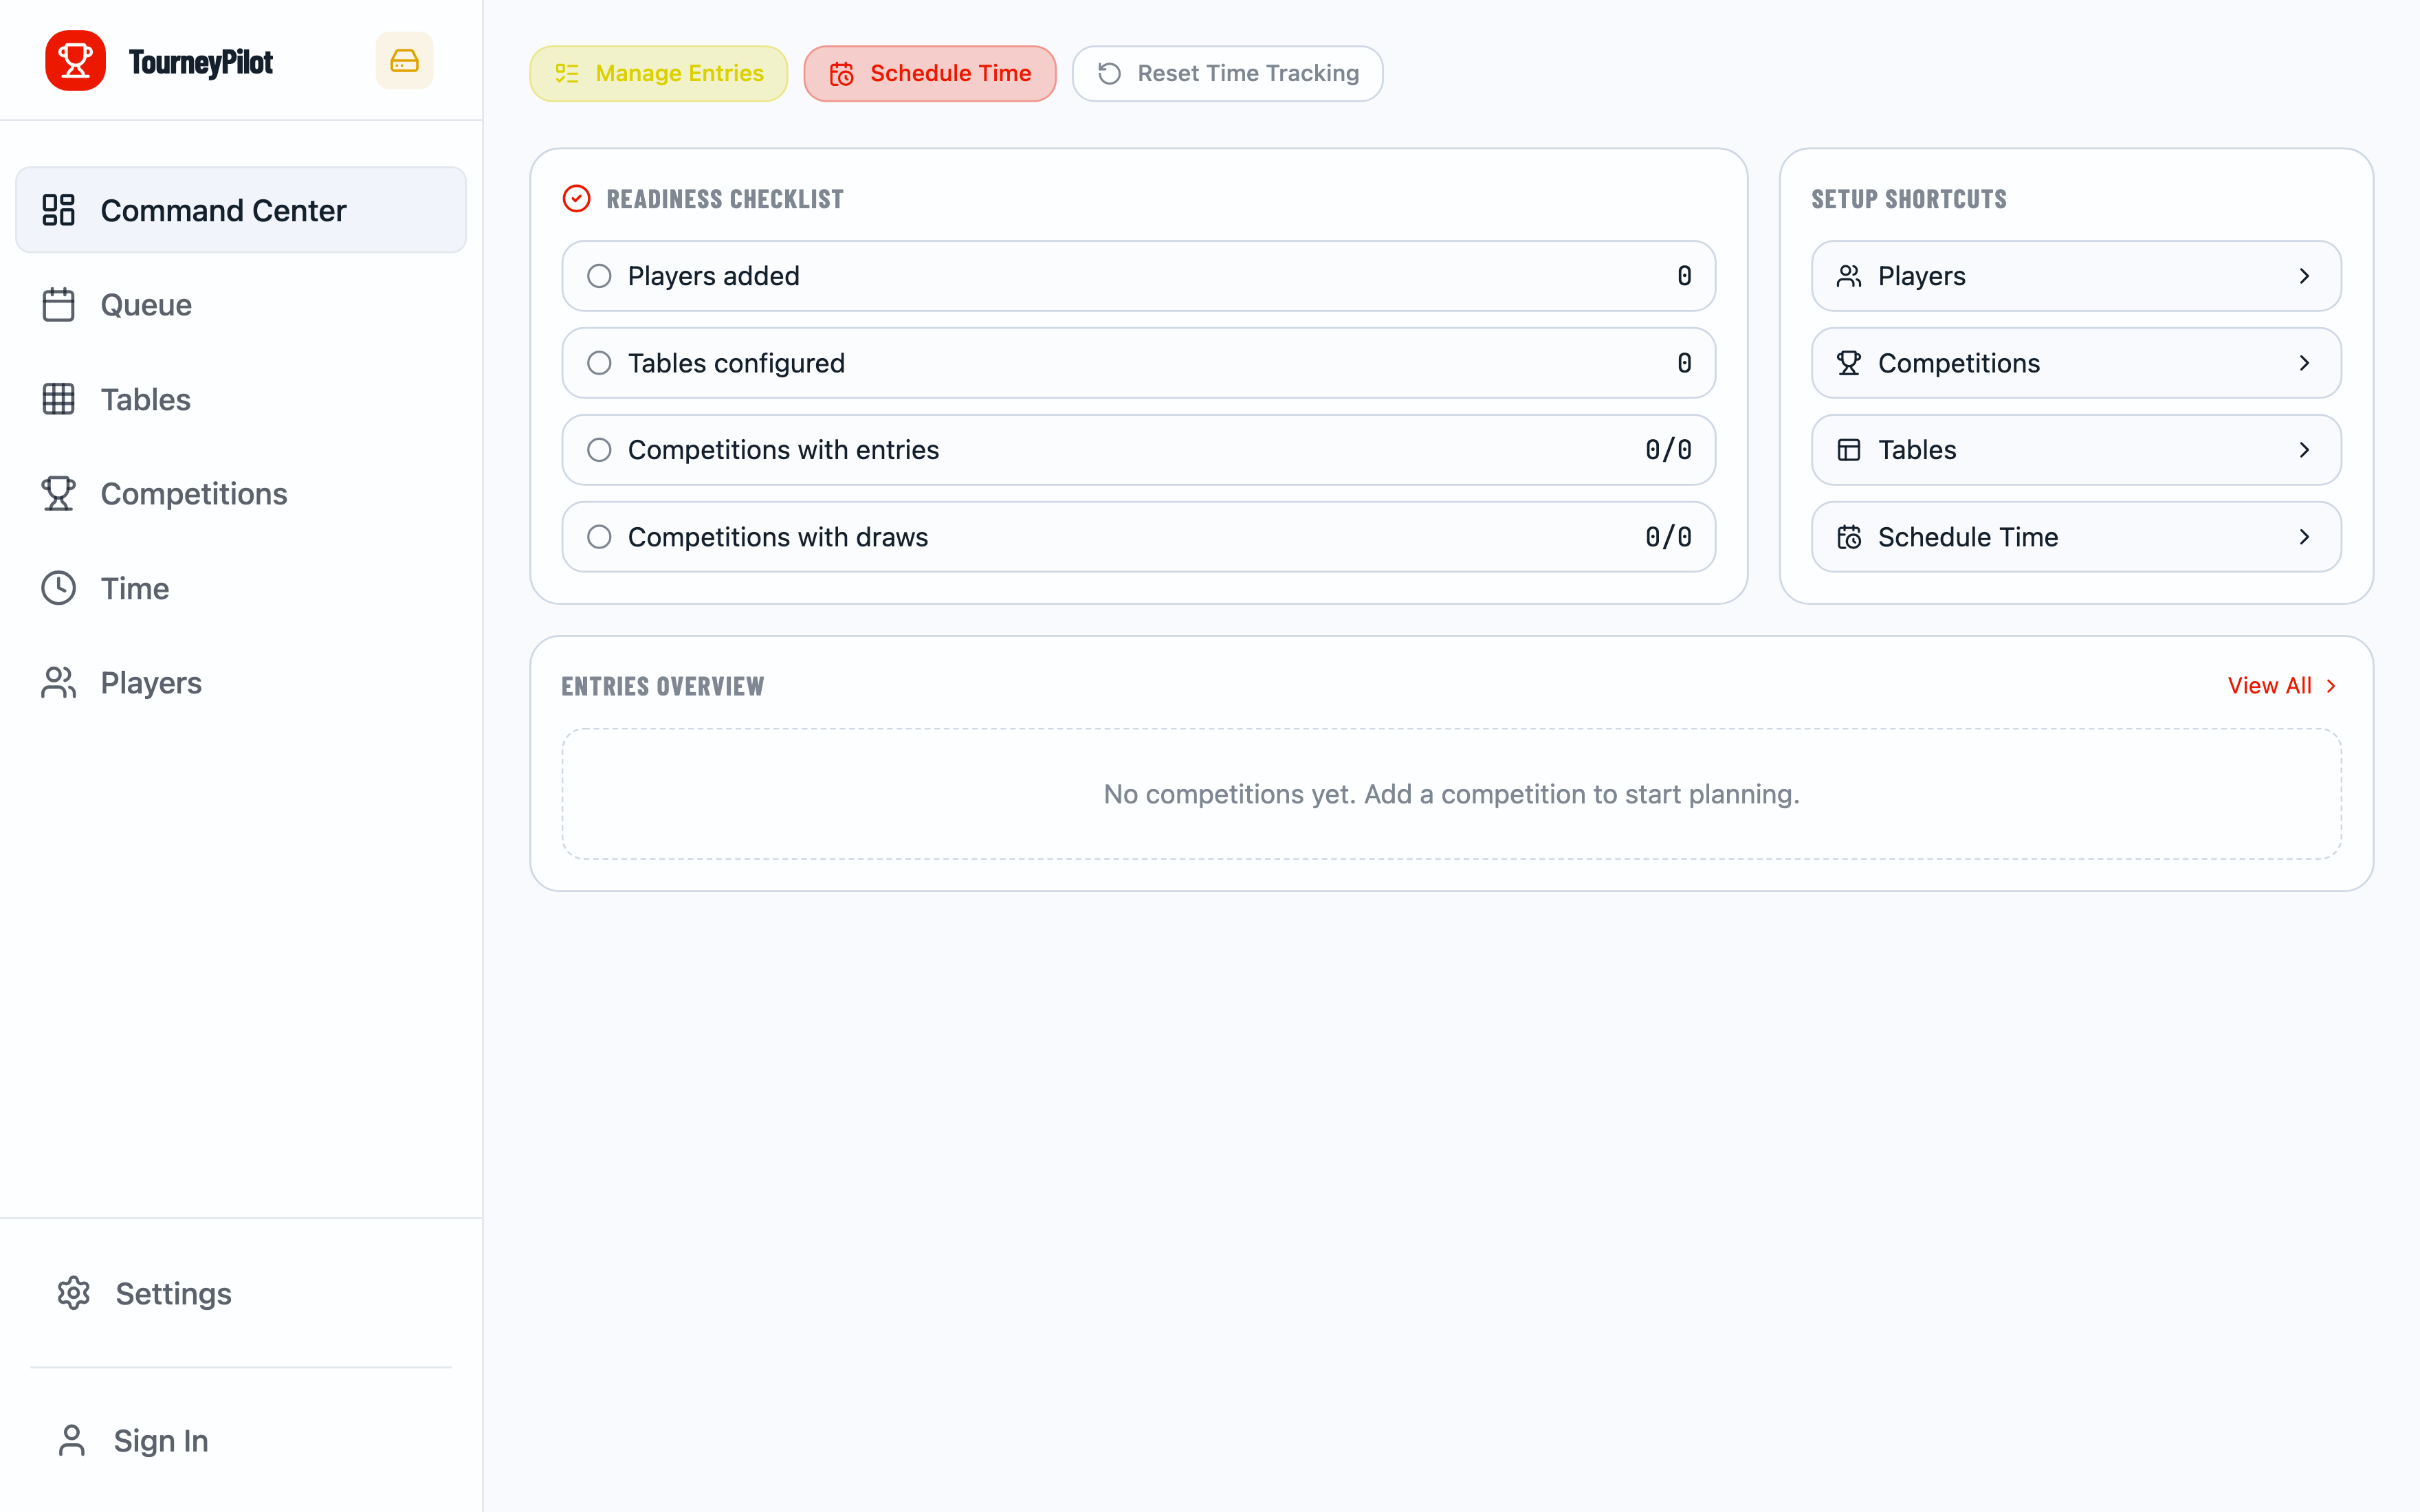The height and width of the screenshot is (1512, 2420).
Task: Click the red Schedule Time button
Action: [930, 73]
